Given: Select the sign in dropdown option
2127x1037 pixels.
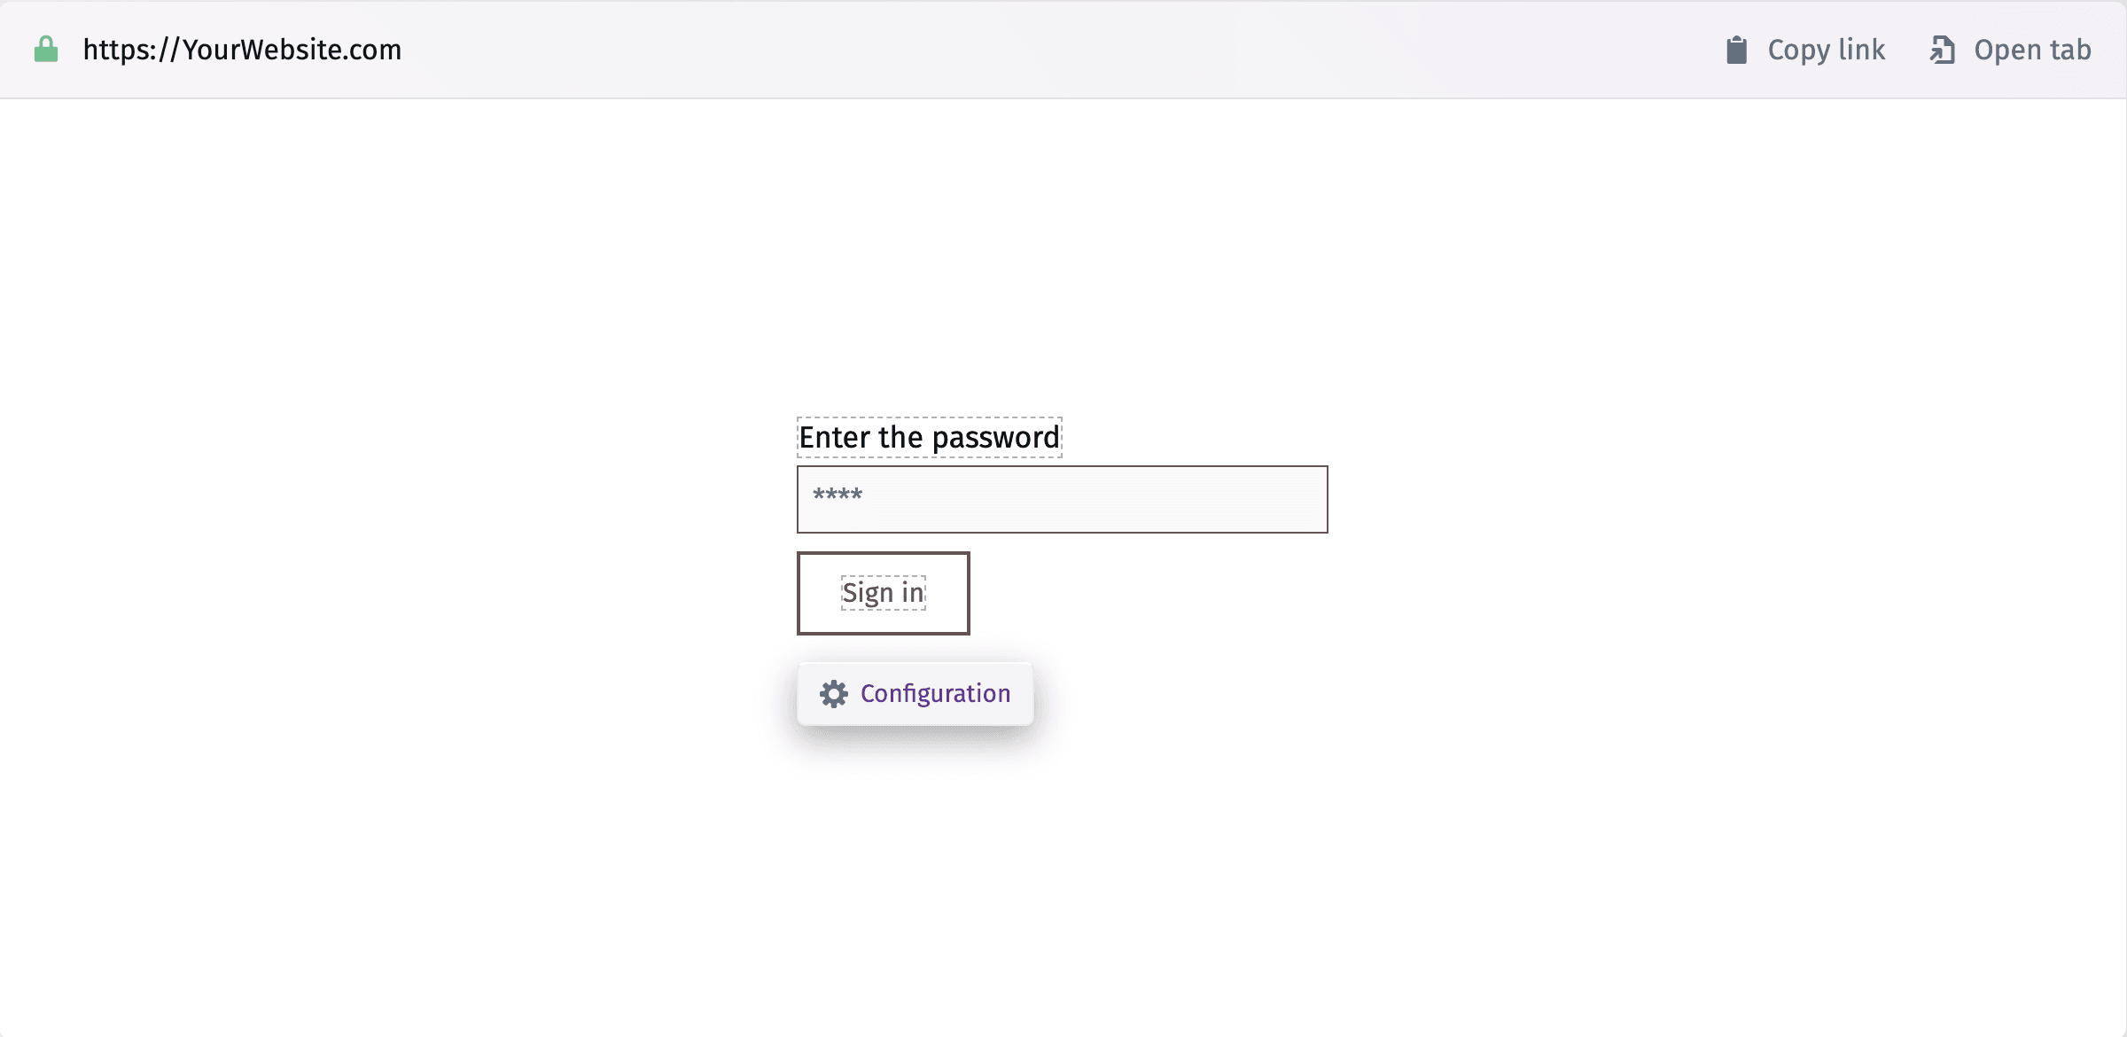Looking at the screenshot, I should pos(883,592).
